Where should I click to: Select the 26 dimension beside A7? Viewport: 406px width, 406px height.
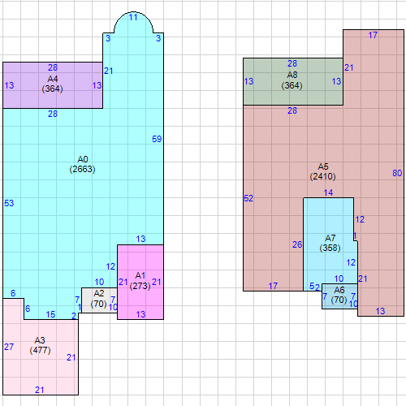(297, 245)
